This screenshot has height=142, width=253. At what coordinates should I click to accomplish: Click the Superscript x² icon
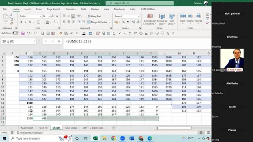pos(119,33)
